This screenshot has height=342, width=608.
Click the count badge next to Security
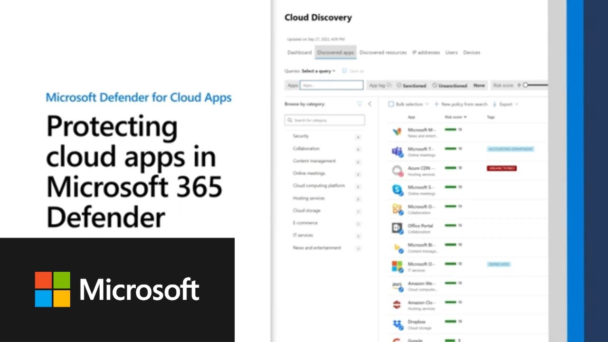coord(358,137)
